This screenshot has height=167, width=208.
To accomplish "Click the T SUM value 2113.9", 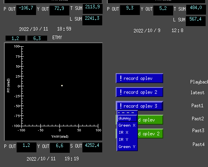I will coord(93,9).
